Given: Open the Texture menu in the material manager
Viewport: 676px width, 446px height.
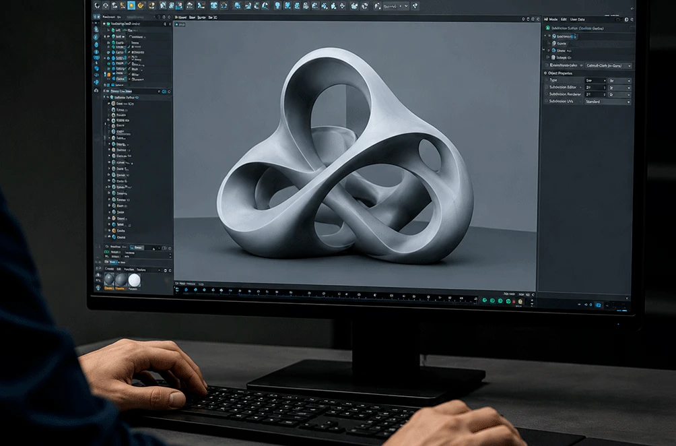Looking at the screenshot, I should tap(141, 270).
